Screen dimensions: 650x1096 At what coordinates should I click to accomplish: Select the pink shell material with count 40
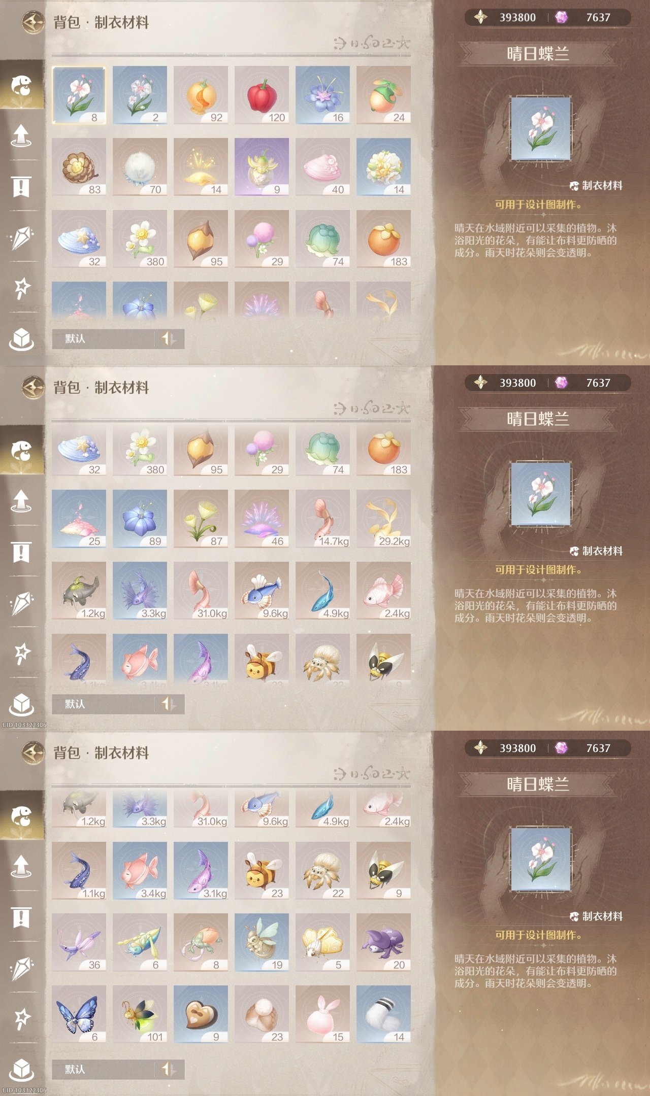coord(322,167)
